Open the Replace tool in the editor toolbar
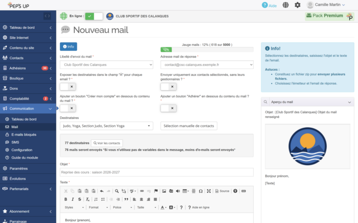The image size is (358, 223). [x=124, y=191]
